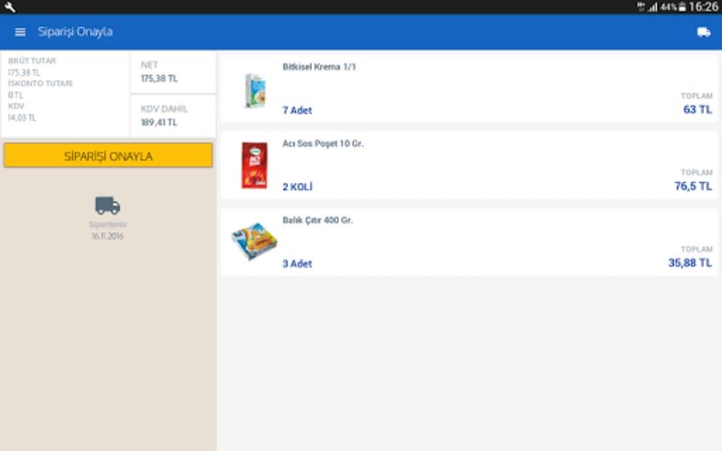Click the Bitkisel Krema 1/1 title
722x451 pixels.
319,67
